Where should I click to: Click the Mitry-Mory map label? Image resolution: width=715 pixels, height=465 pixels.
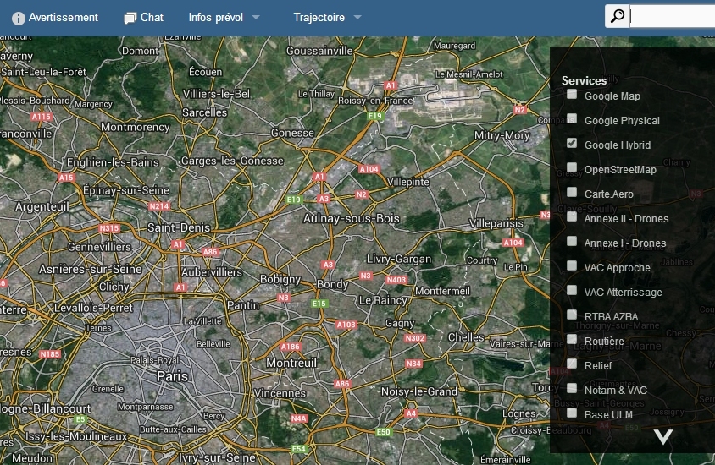tap(502, 135)
